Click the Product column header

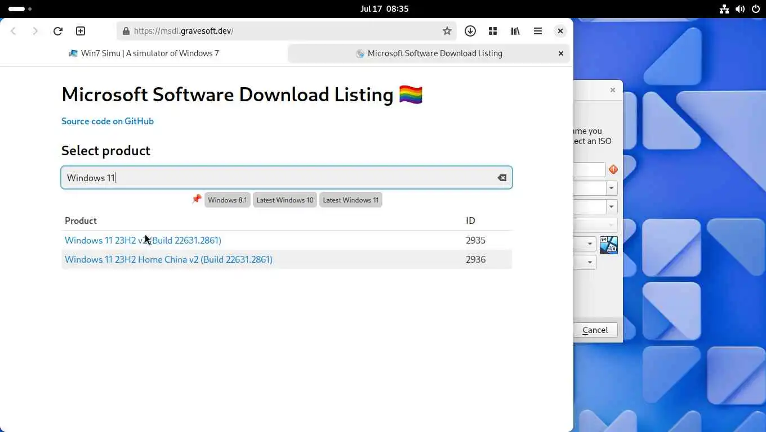pyautogui.click(x=81, y=220)
